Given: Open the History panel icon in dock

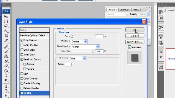Looking at the screenshot, I should (x=161, y=12).
